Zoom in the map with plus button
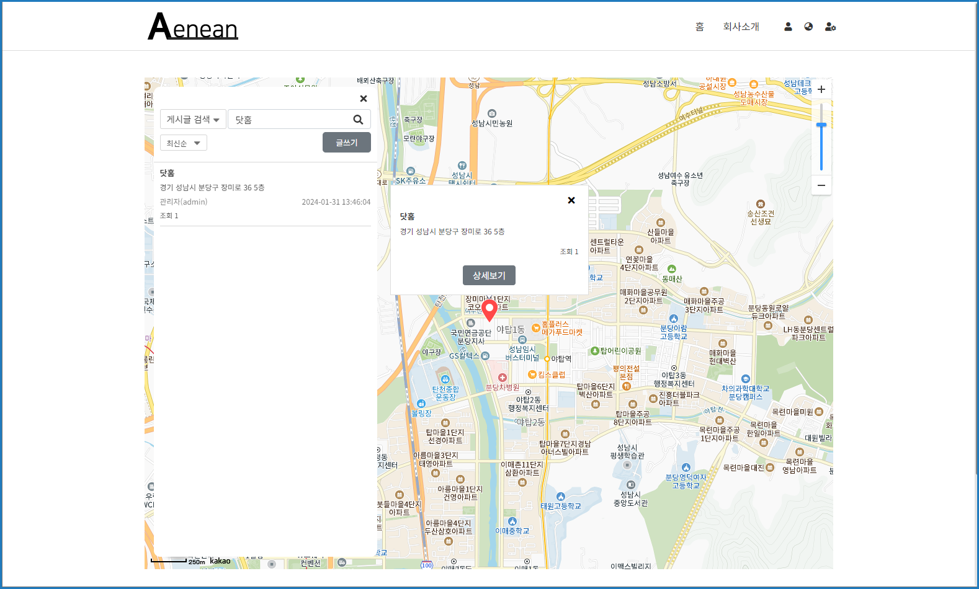The image size is (979, 589). click(x=821, y=89)
